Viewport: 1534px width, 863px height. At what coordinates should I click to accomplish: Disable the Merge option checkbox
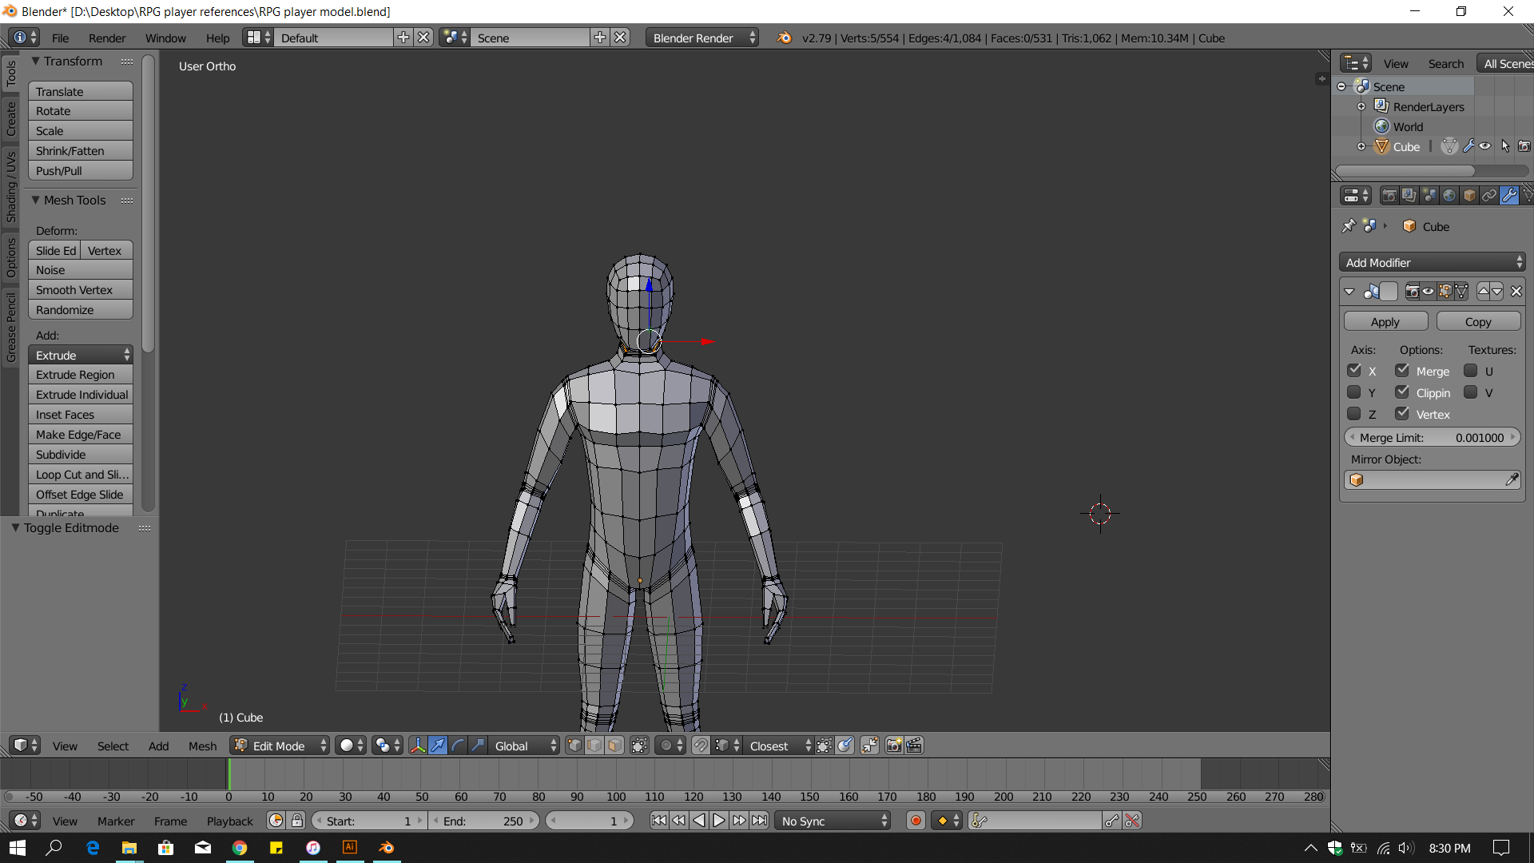1402,371
